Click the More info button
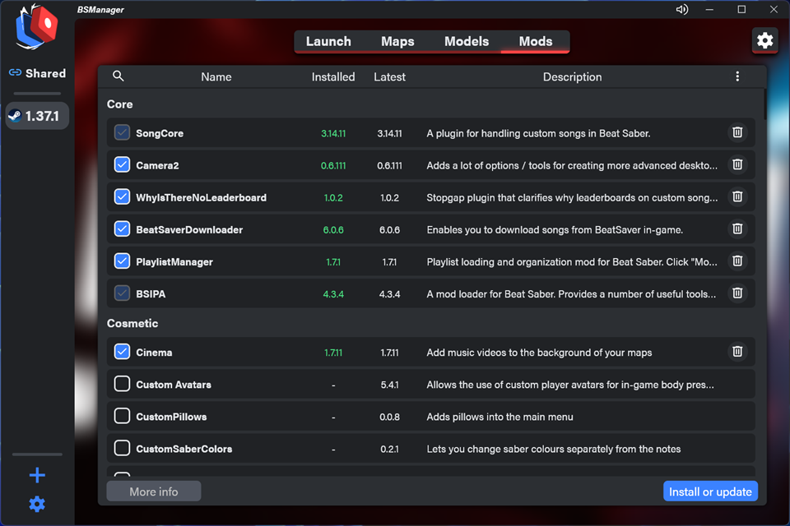 point(154,491)
